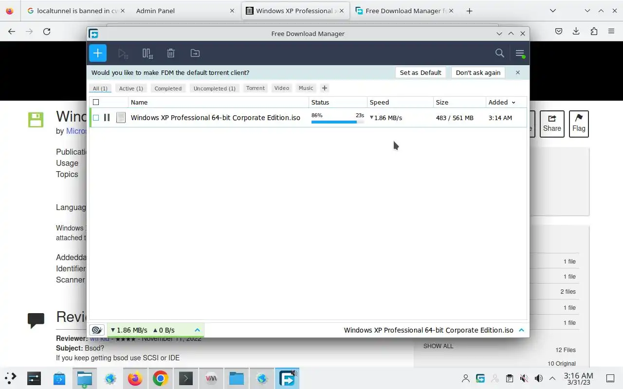Click Set as Default button

point(421,72)
